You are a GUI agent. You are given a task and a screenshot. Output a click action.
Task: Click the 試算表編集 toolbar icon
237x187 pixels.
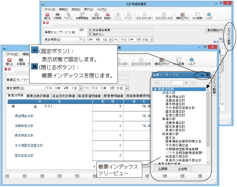click(82, 16)
